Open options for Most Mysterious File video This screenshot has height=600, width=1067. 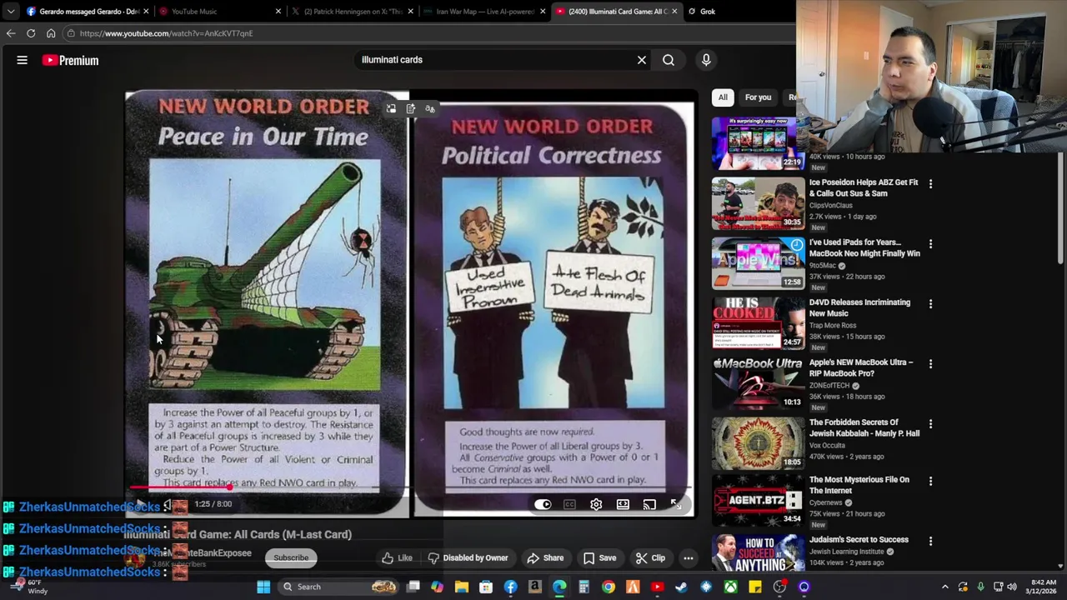point(930,481)
